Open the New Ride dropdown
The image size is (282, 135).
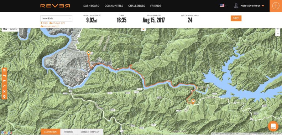(56, 18)
